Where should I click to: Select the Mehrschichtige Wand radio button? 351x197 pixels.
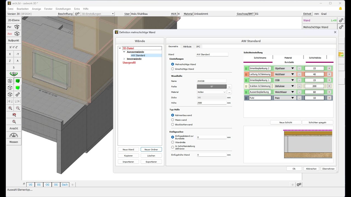point(172,64)
